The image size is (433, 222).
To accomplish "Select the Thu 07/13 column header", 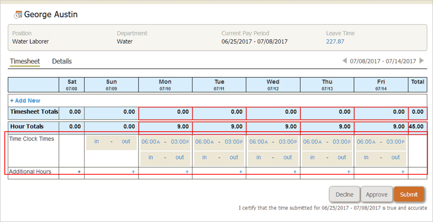I will pyautogui.click(x=327, y=85).
